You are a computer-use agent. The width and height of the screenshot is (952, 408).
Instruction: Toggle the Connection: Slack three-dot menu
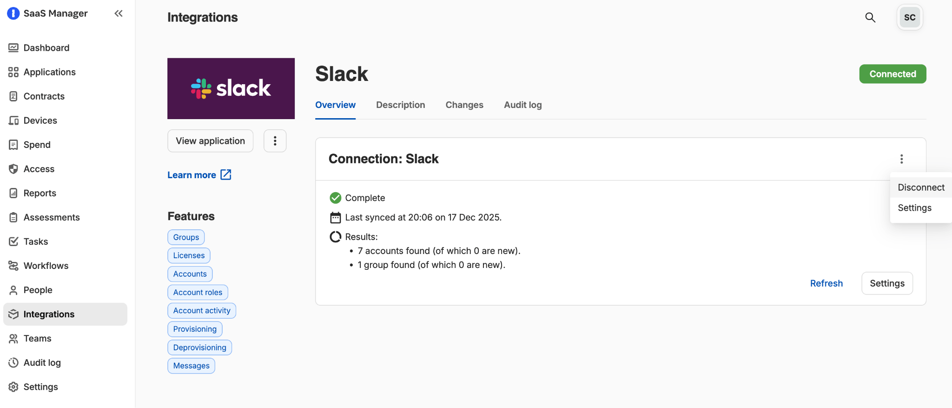click(901, 159)
